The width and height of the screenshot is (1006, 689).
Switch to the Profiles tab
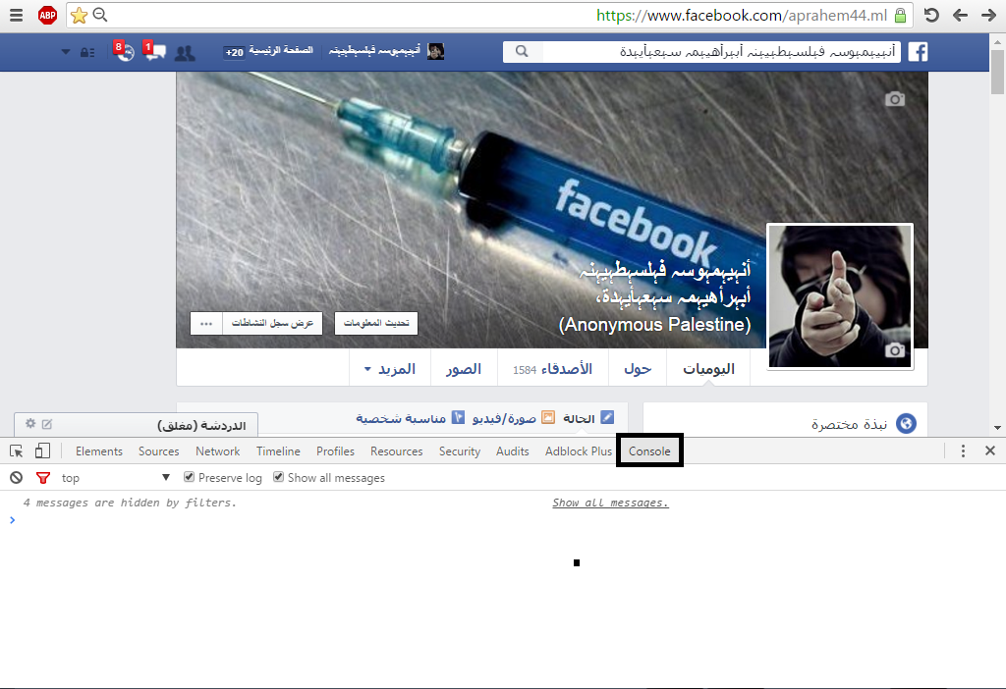click(335, 451)
